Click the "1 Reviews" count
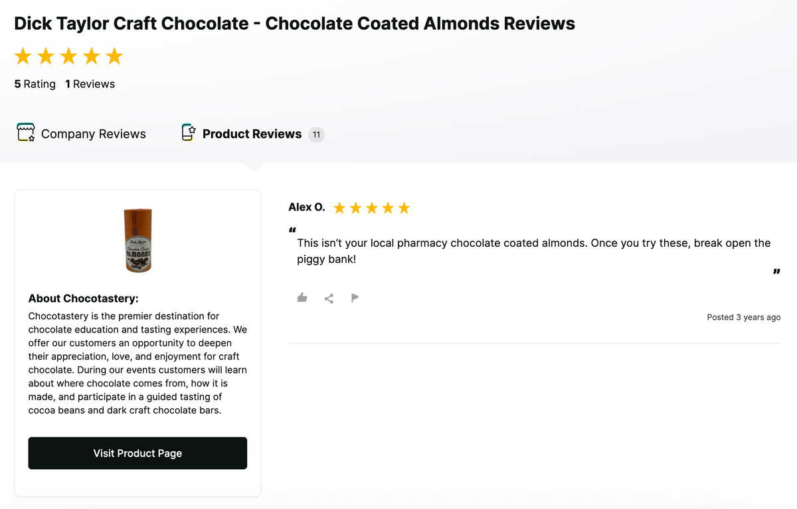Screen dimensions: 797x509 click(x=90, y=84)
